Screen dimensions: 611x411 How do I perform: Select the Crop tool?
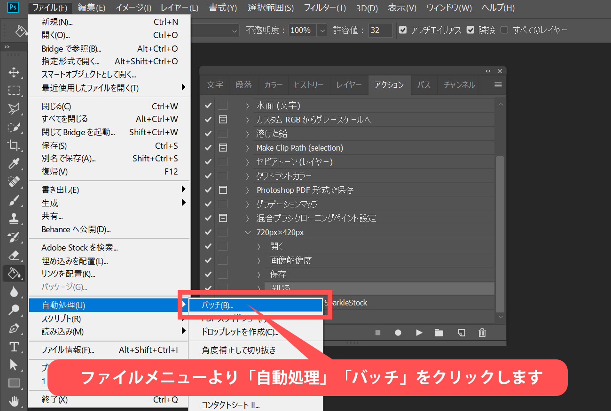14,145
